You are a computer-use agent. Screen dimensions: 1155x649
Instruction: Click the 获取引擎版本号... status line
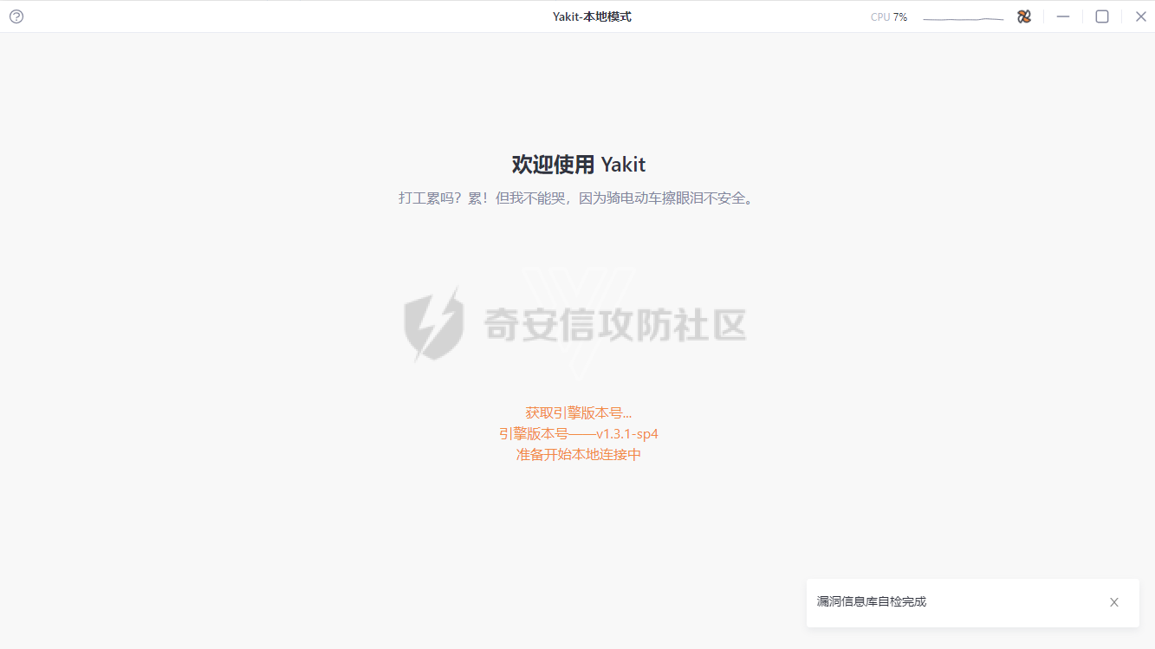578,413
